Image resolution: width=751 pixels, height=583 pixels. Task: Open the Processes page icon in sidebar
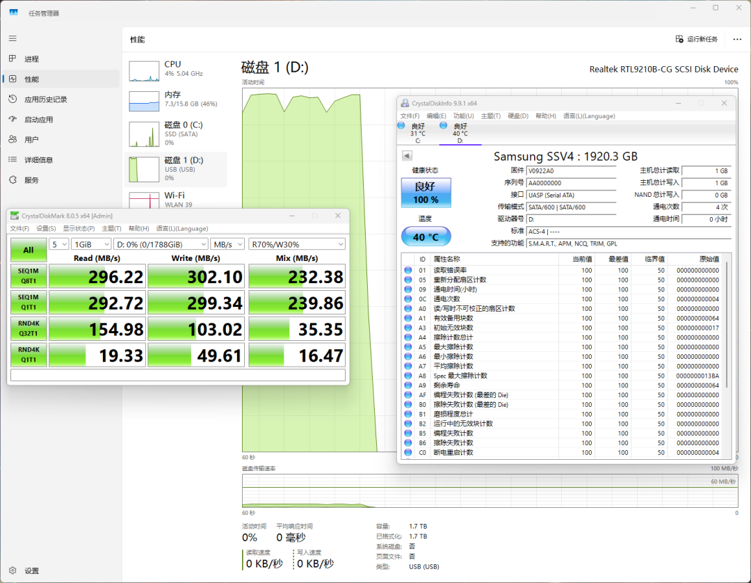13,58
